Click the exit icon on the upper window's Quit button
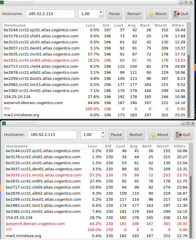 coord(177,14)
